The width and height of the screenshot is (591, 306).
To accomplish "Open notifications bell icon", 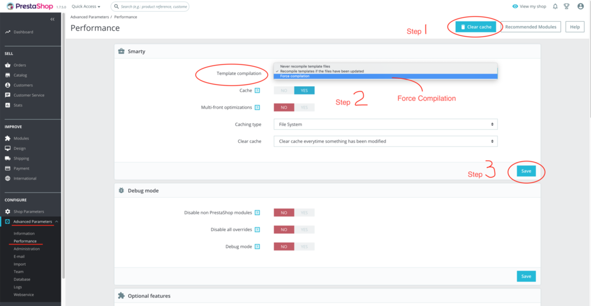I will (555, 6).
